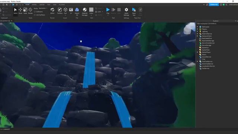Click the Lock tool icon
This screenshot has width=238, height=134.
click(96, 12)
